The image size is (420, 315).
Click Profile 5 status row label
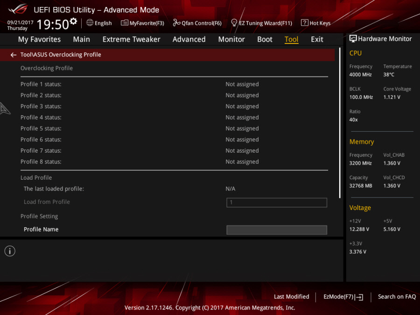click(x=41, y=129)
